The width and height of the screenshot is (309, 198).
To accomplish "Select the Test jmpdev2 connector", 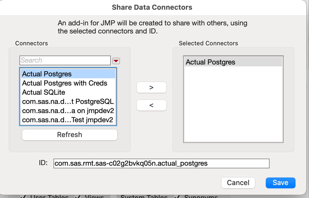I will 68,120.
